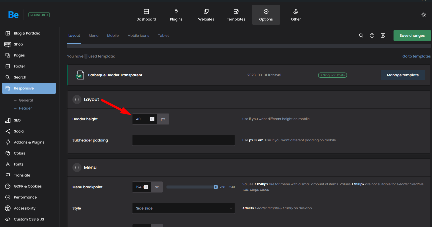
Task: Open Shop settings in sidebar
Action: [29, 44]
